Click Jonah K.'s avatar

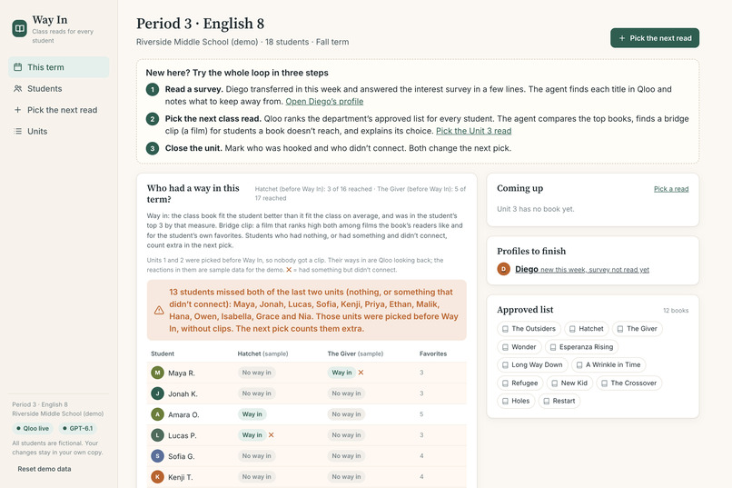pos(157,393)
